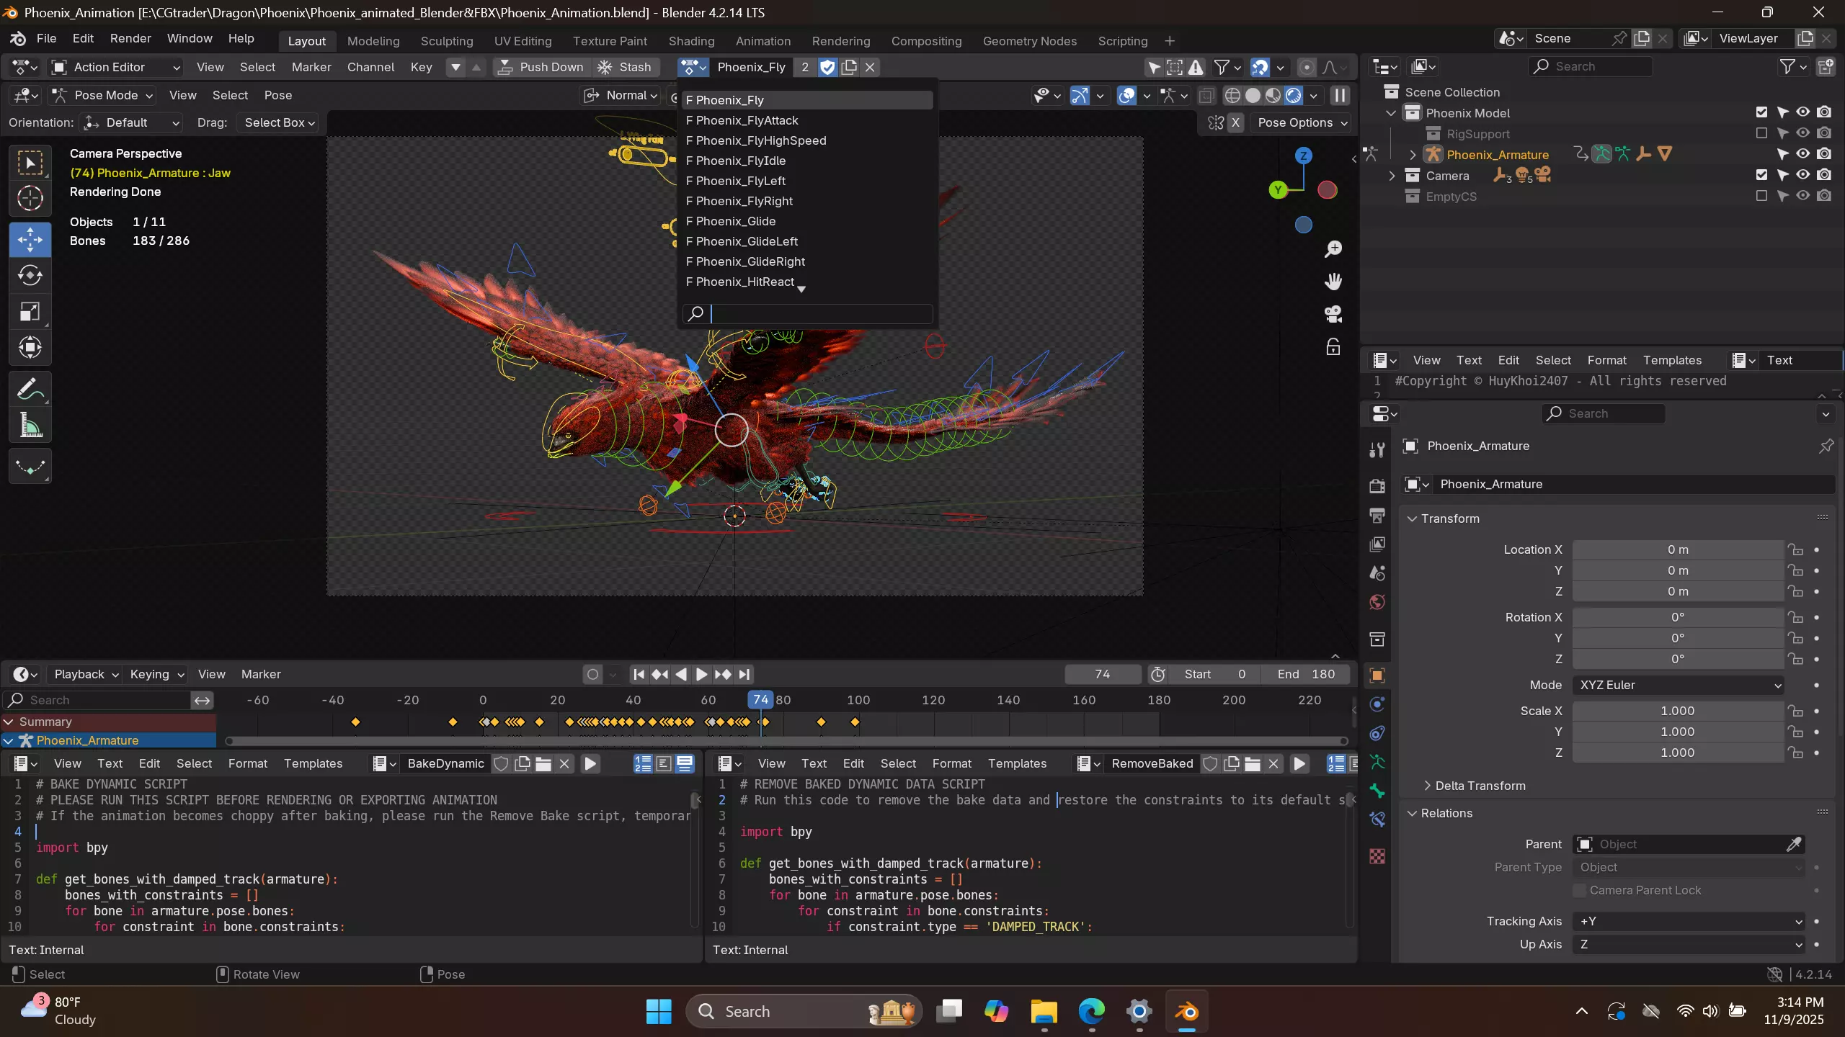This screenshot has width=1845, height=1037.
Task: Toggle Camera collection exclude checkbox
Action: coord(1761,175)
